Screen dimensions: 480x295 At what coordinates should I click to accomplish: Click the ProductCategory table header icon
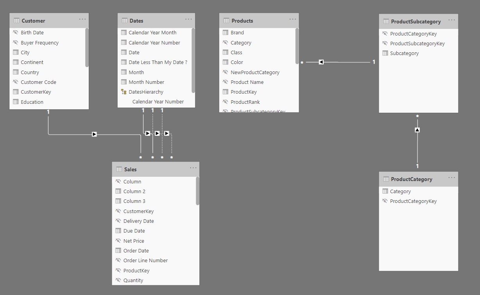pyautogui.click(x=386, y=179)
